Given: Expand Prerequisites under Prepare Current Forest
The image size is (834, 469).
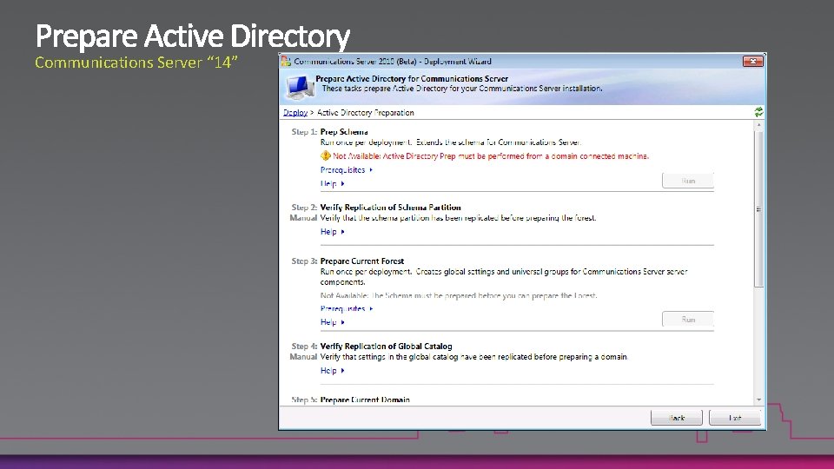Looking at the screenshot, I should click(x=347, y=308).
